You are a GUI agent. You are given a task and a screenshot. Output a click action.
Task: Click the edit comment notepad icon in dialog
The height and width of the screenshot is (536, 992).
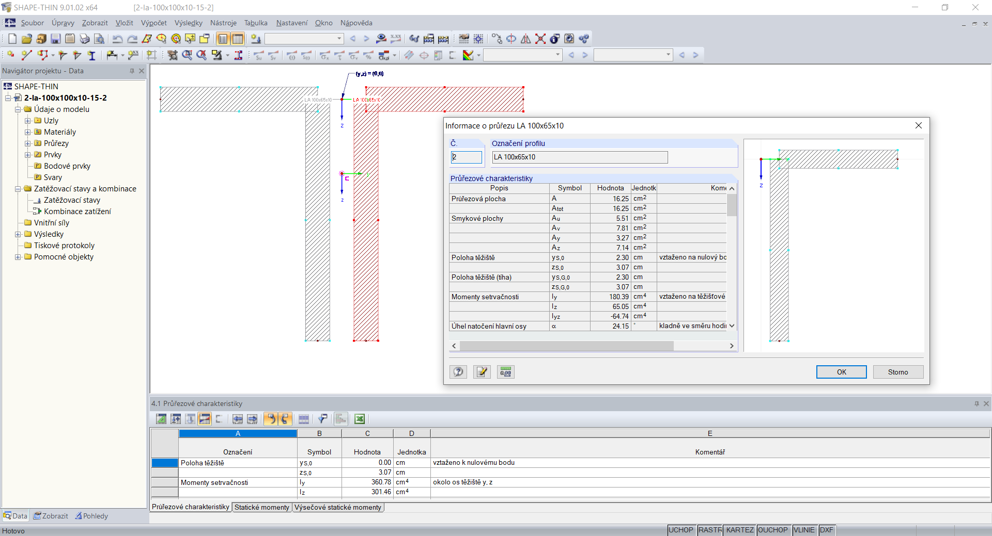[482, 372]
